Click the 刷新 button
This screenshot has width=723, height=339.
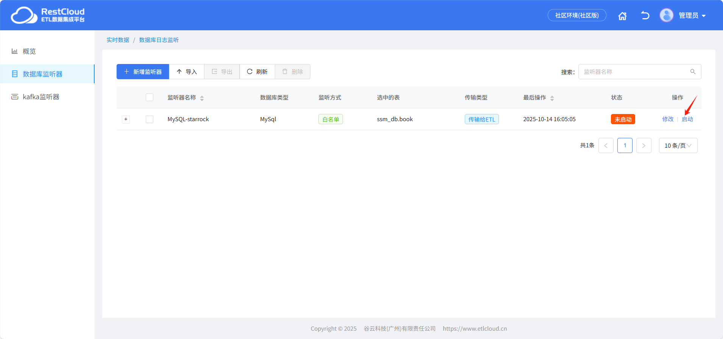[257, 72]
